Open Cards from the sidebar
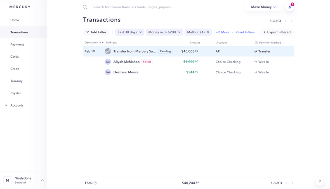 (14, 56)
